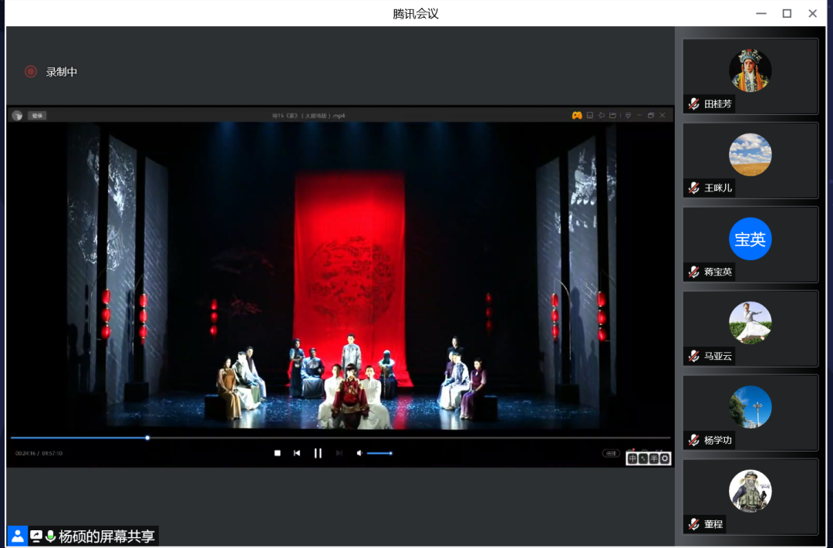Click the elapsed time 00:24:16 display

click(x=25, y=453)
